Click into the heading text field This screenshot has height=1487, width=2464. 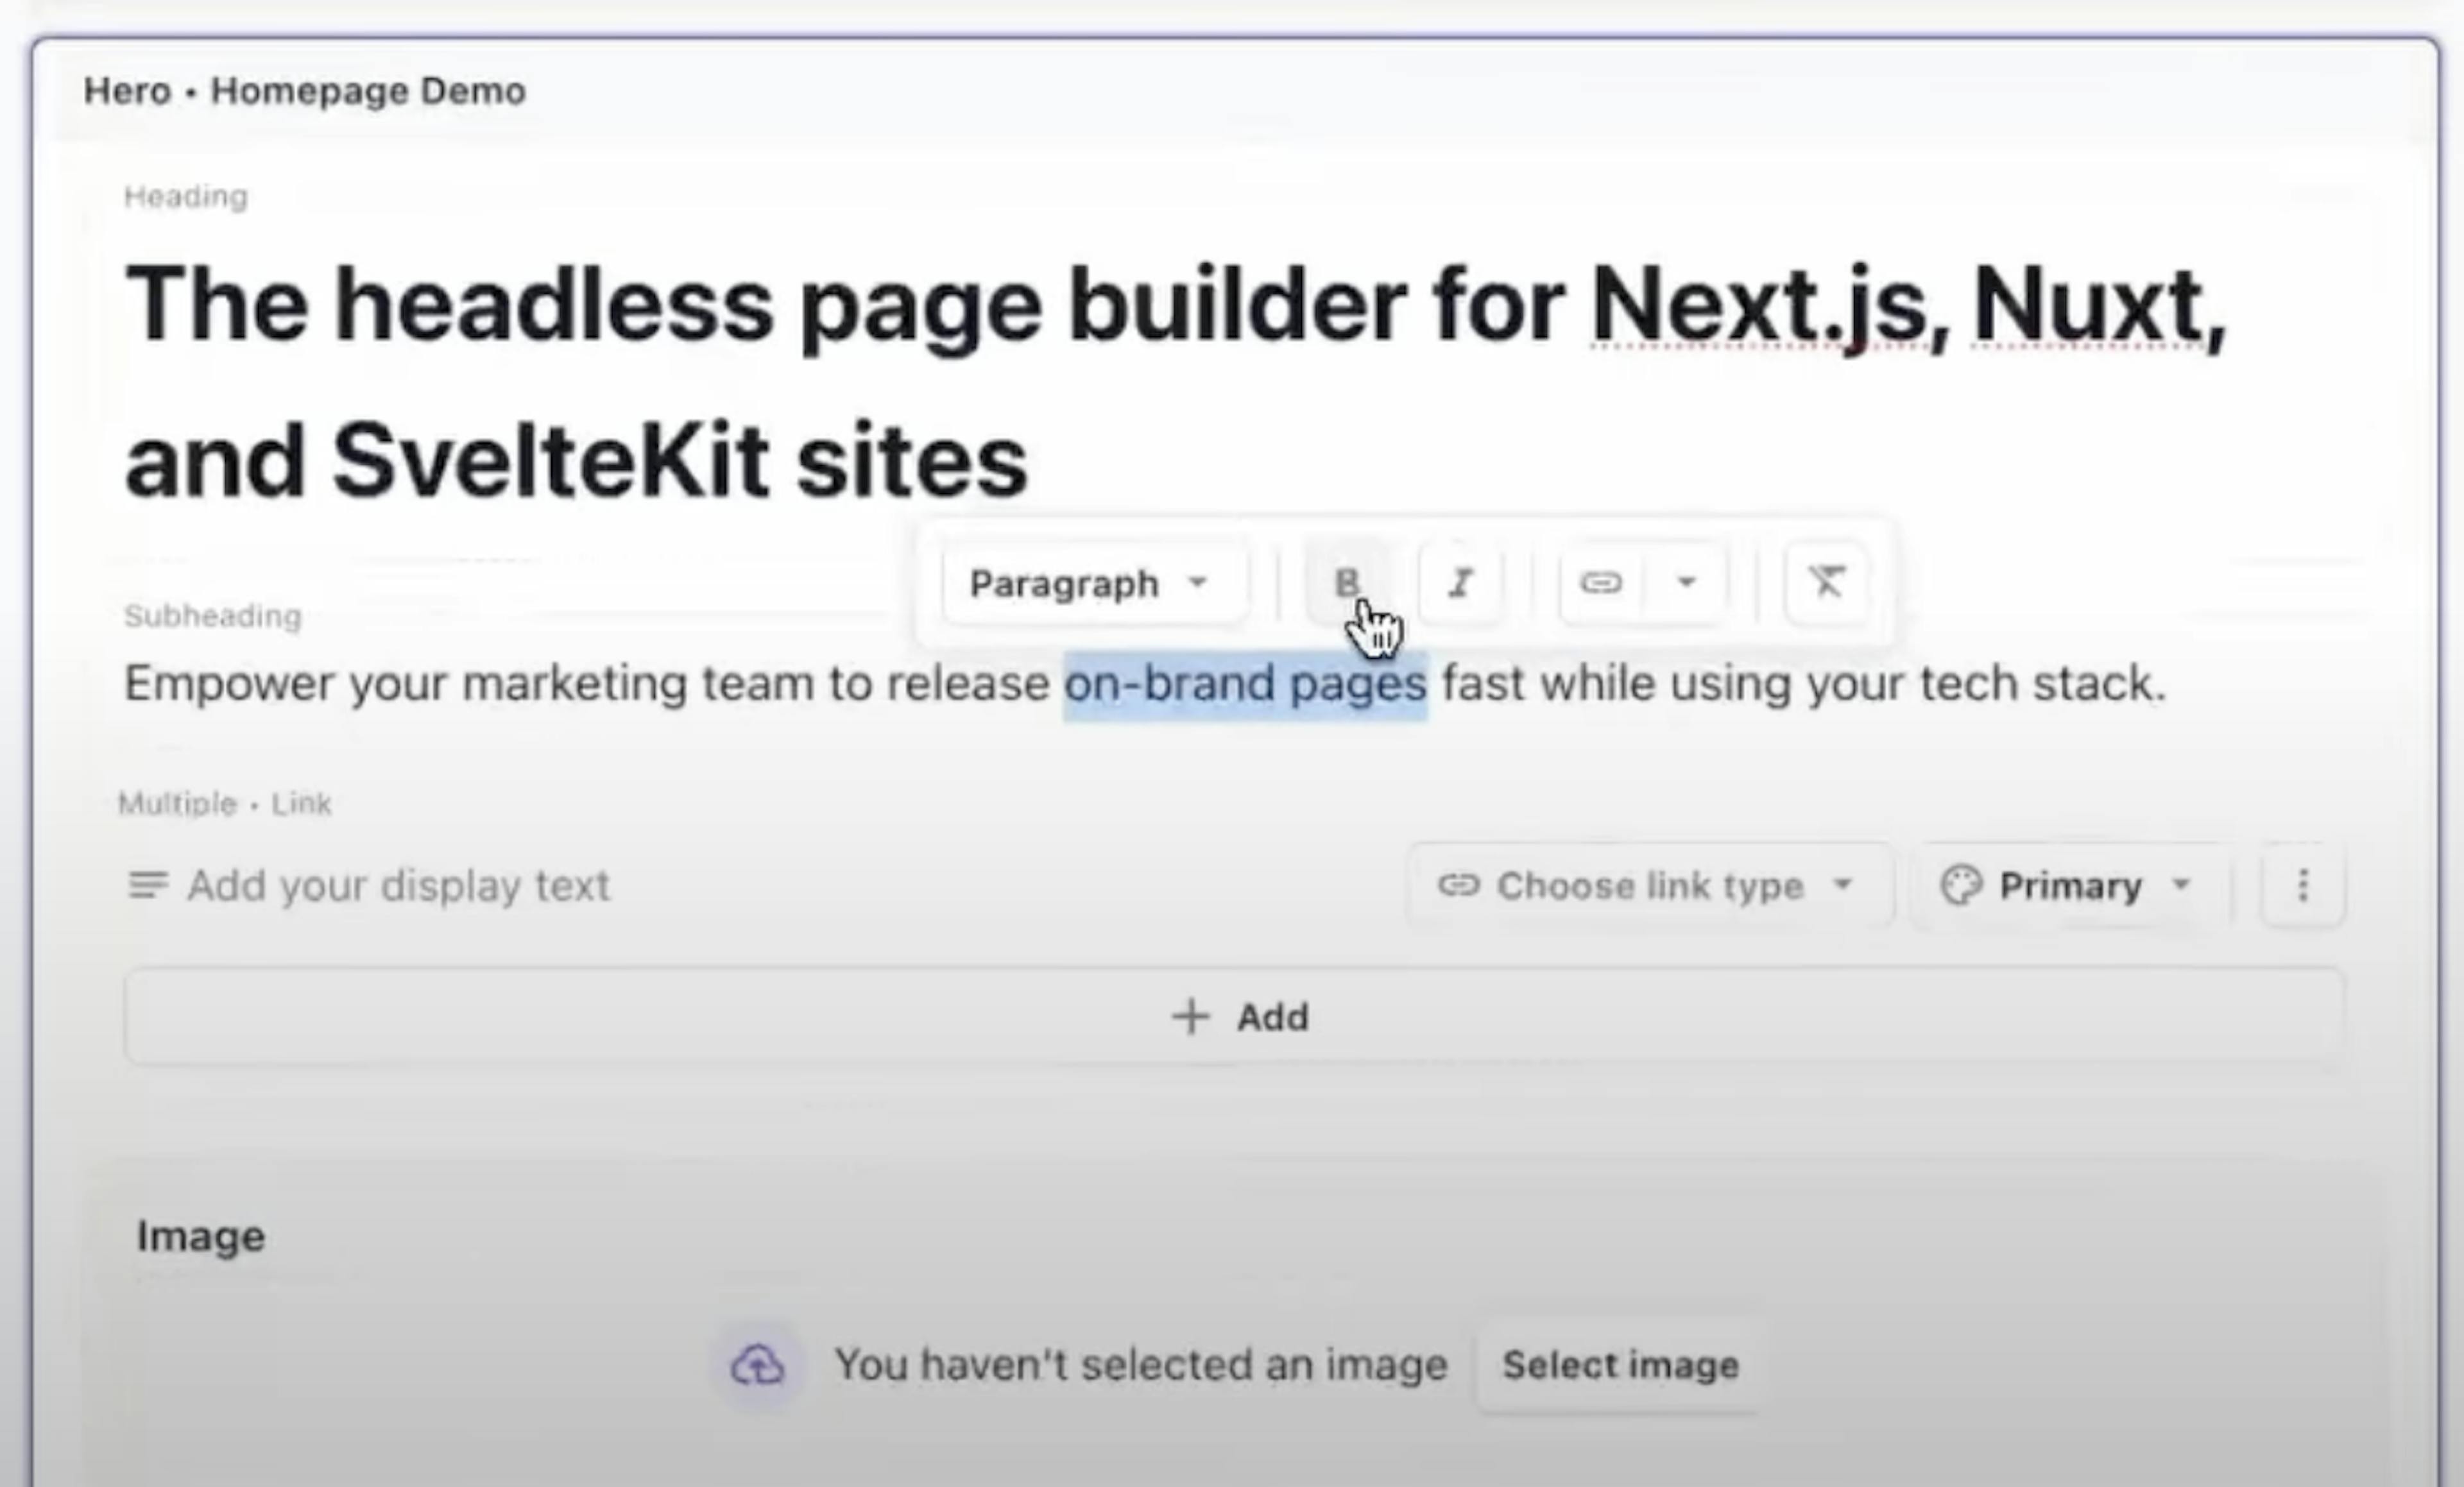point(1176,383)
